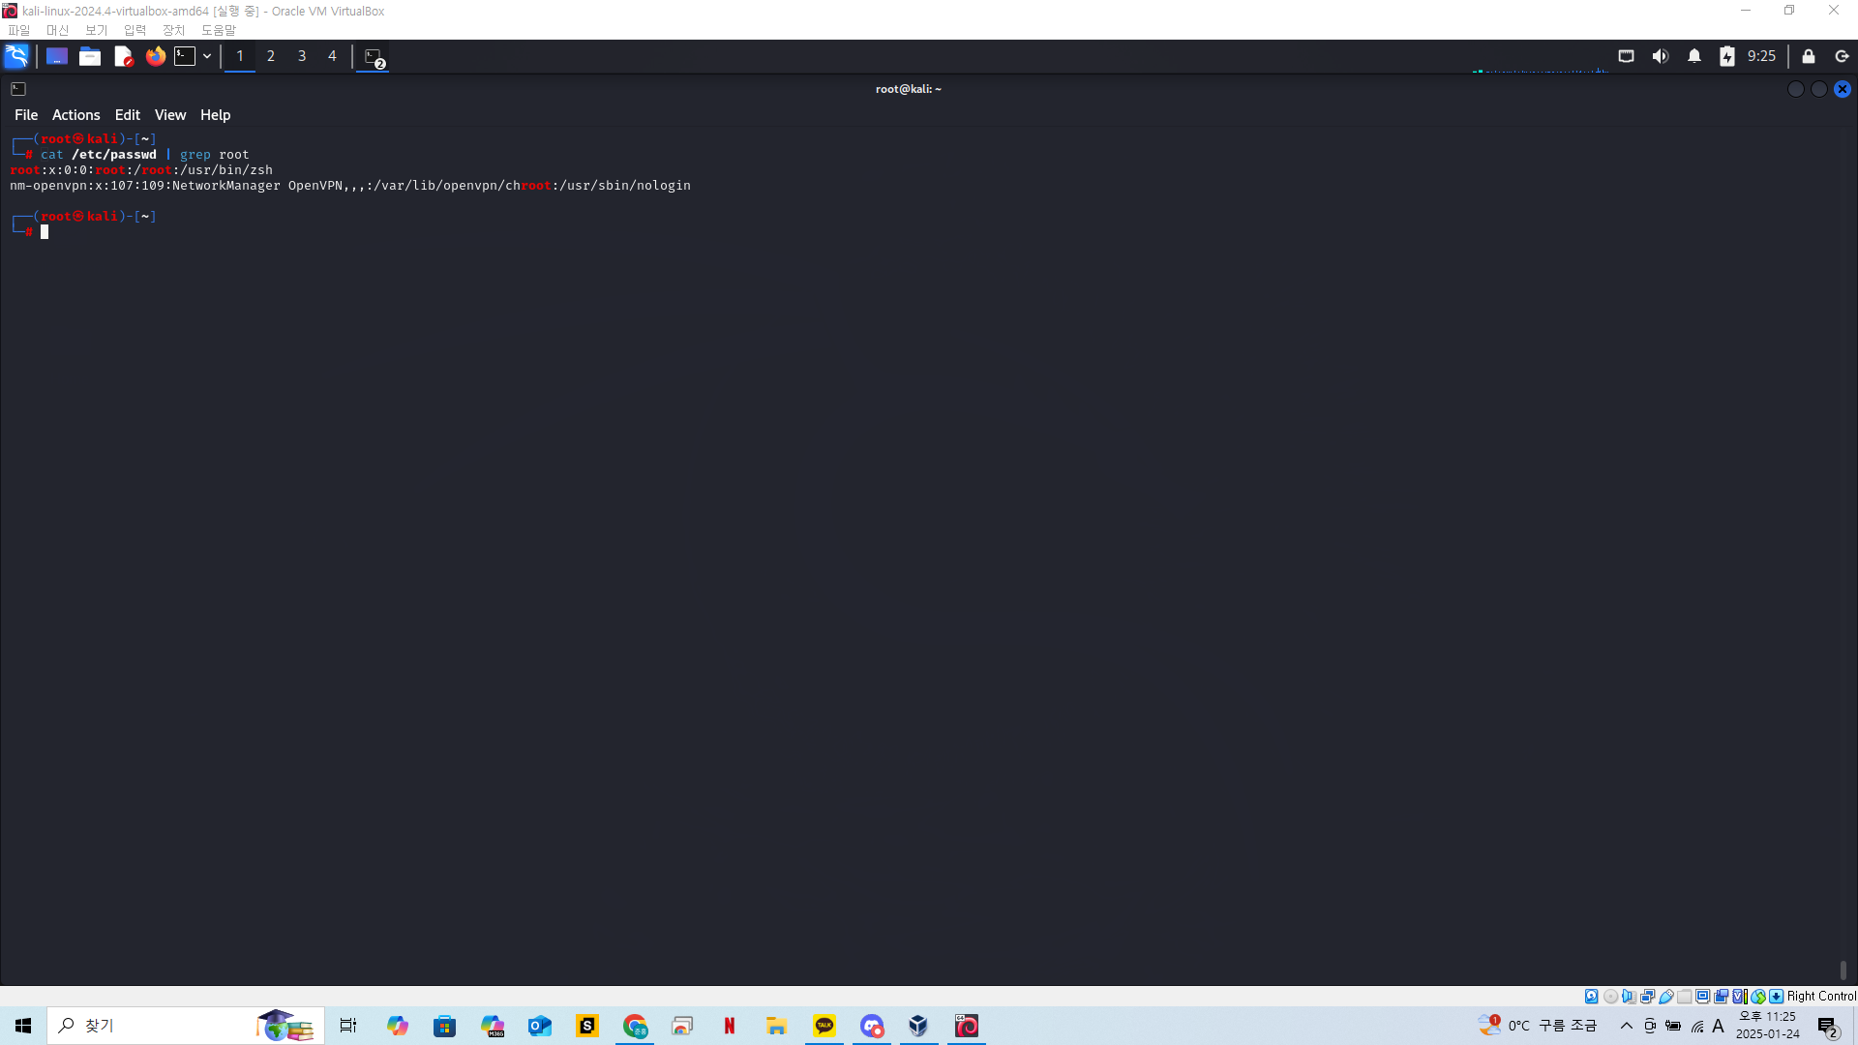
Task: Click the power manager battery icon
Action: pyautogui.click(x=1727, y=56)
